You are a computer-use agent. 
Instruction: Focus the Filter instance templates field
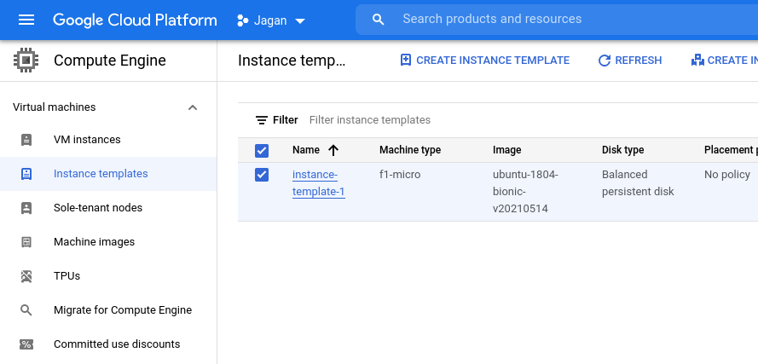pos(370,120)
